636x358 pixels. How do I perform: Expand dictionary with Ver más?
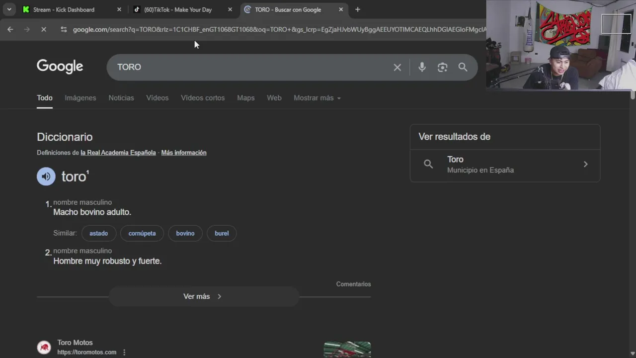pos(204,296)
